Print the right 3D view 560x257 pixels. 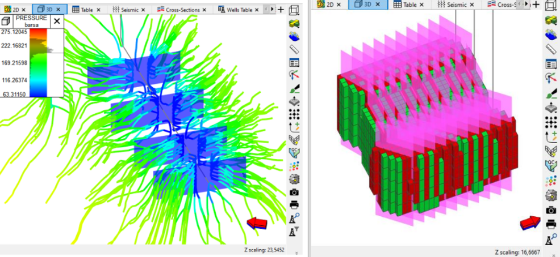click(x=551, y=225)
